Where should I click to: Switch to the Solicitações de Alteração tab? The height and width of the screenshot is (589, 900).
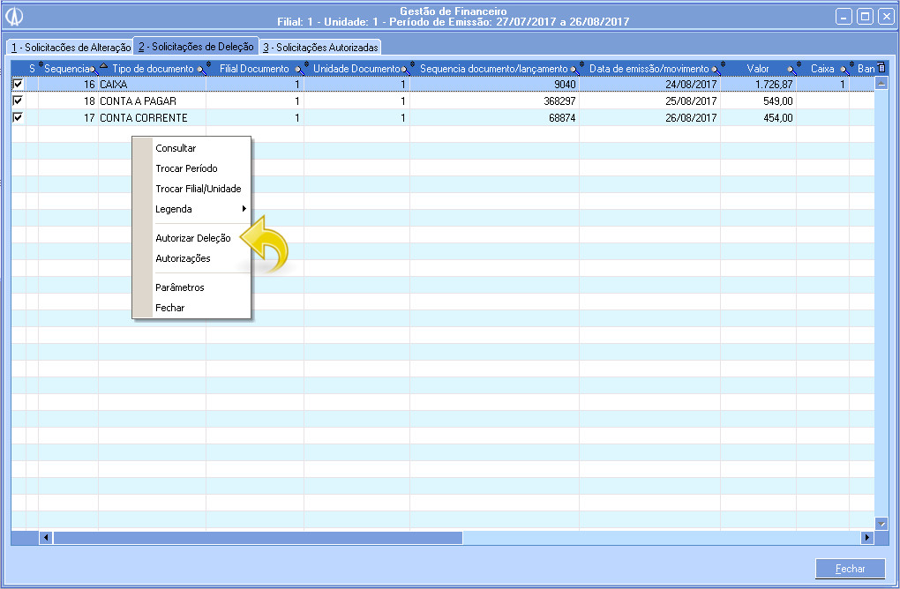[71, 48]
